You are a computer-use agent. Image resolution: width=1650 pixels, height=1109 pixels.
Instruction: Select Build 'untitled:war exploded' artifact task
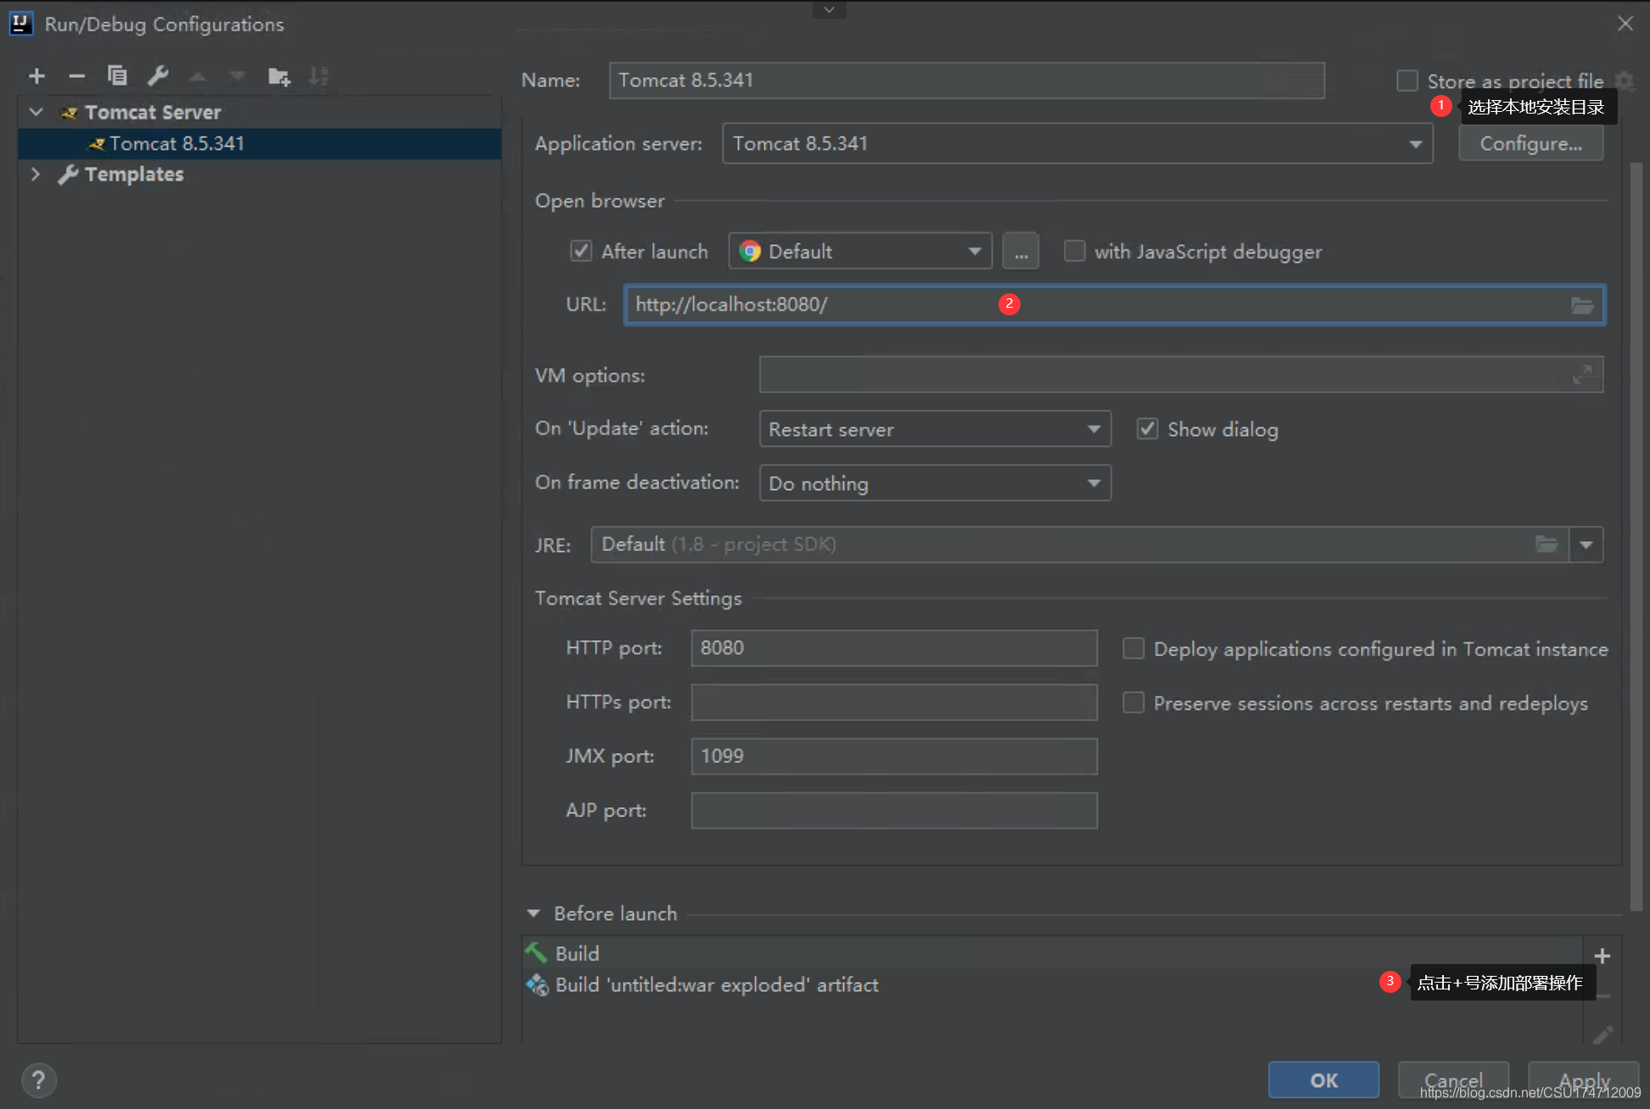click(x=1052, y=984)
